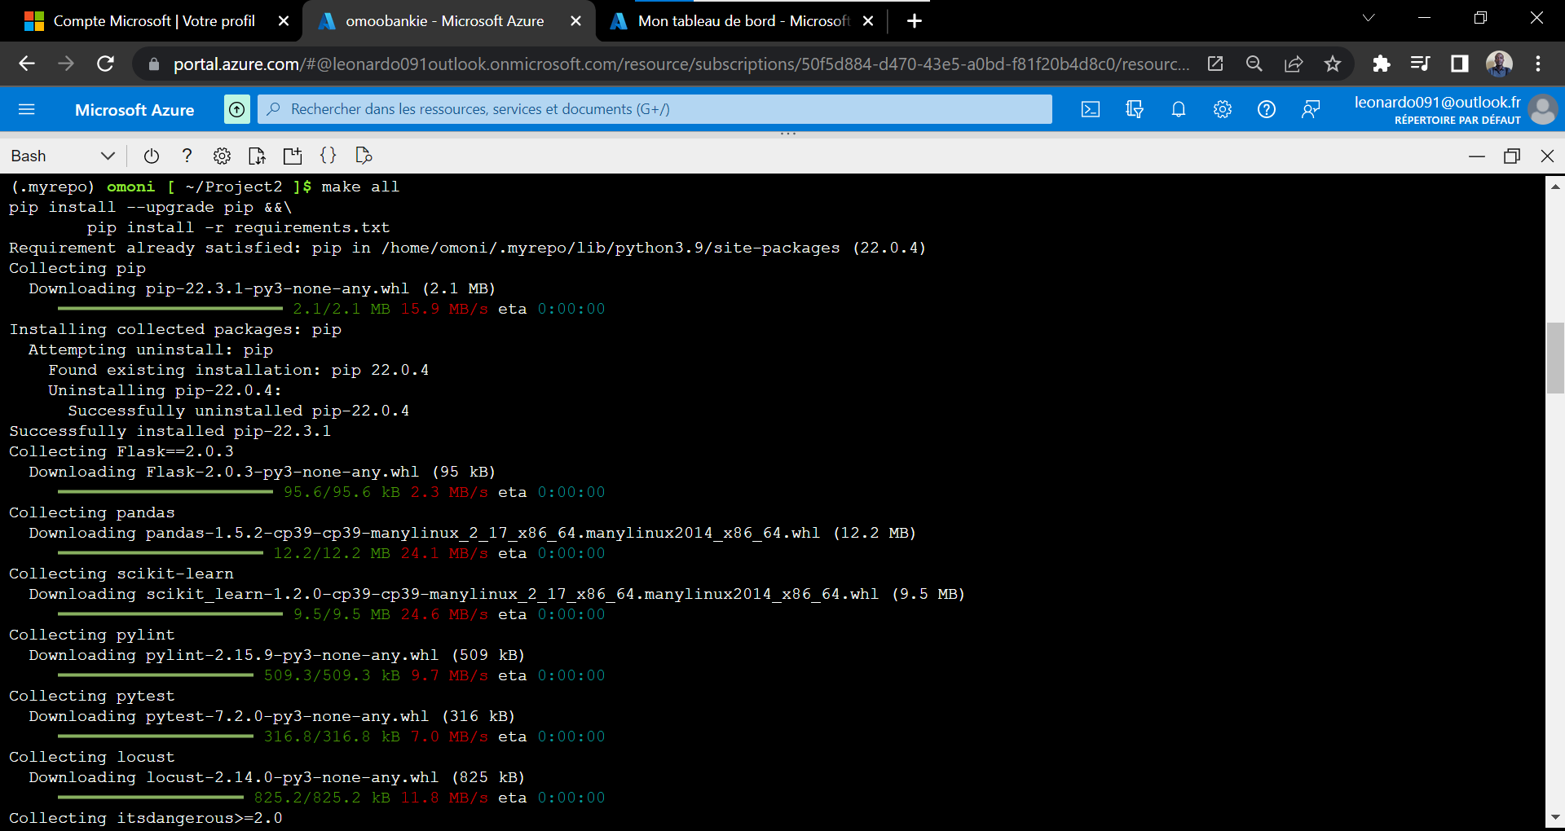Open Cloud Shell settings gear
The height and width of the screenshot is (831, 1565).
click(222, 156)
